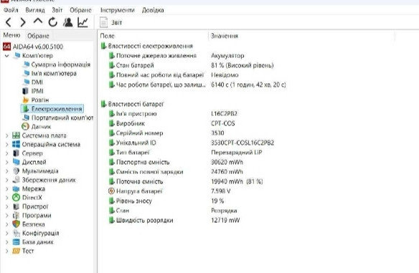
Task: Expand the Тест tree node
Action: 7,251
